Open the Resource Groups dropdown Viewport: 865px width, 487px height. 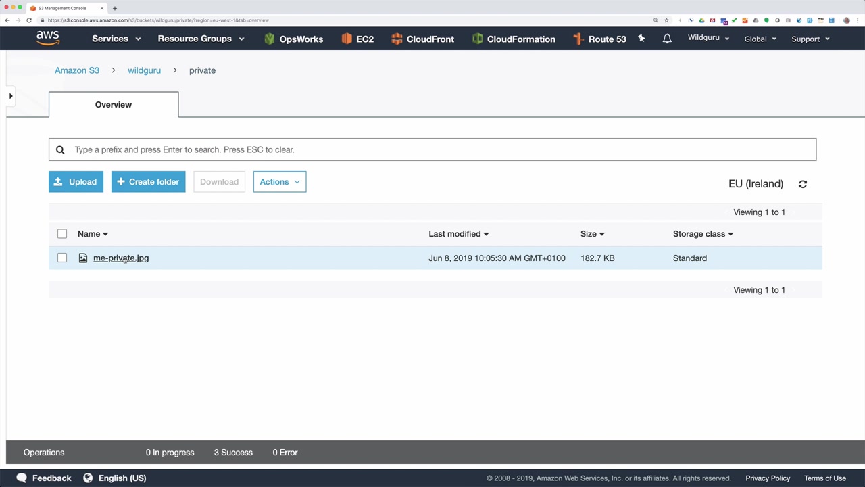pos(201,39)
